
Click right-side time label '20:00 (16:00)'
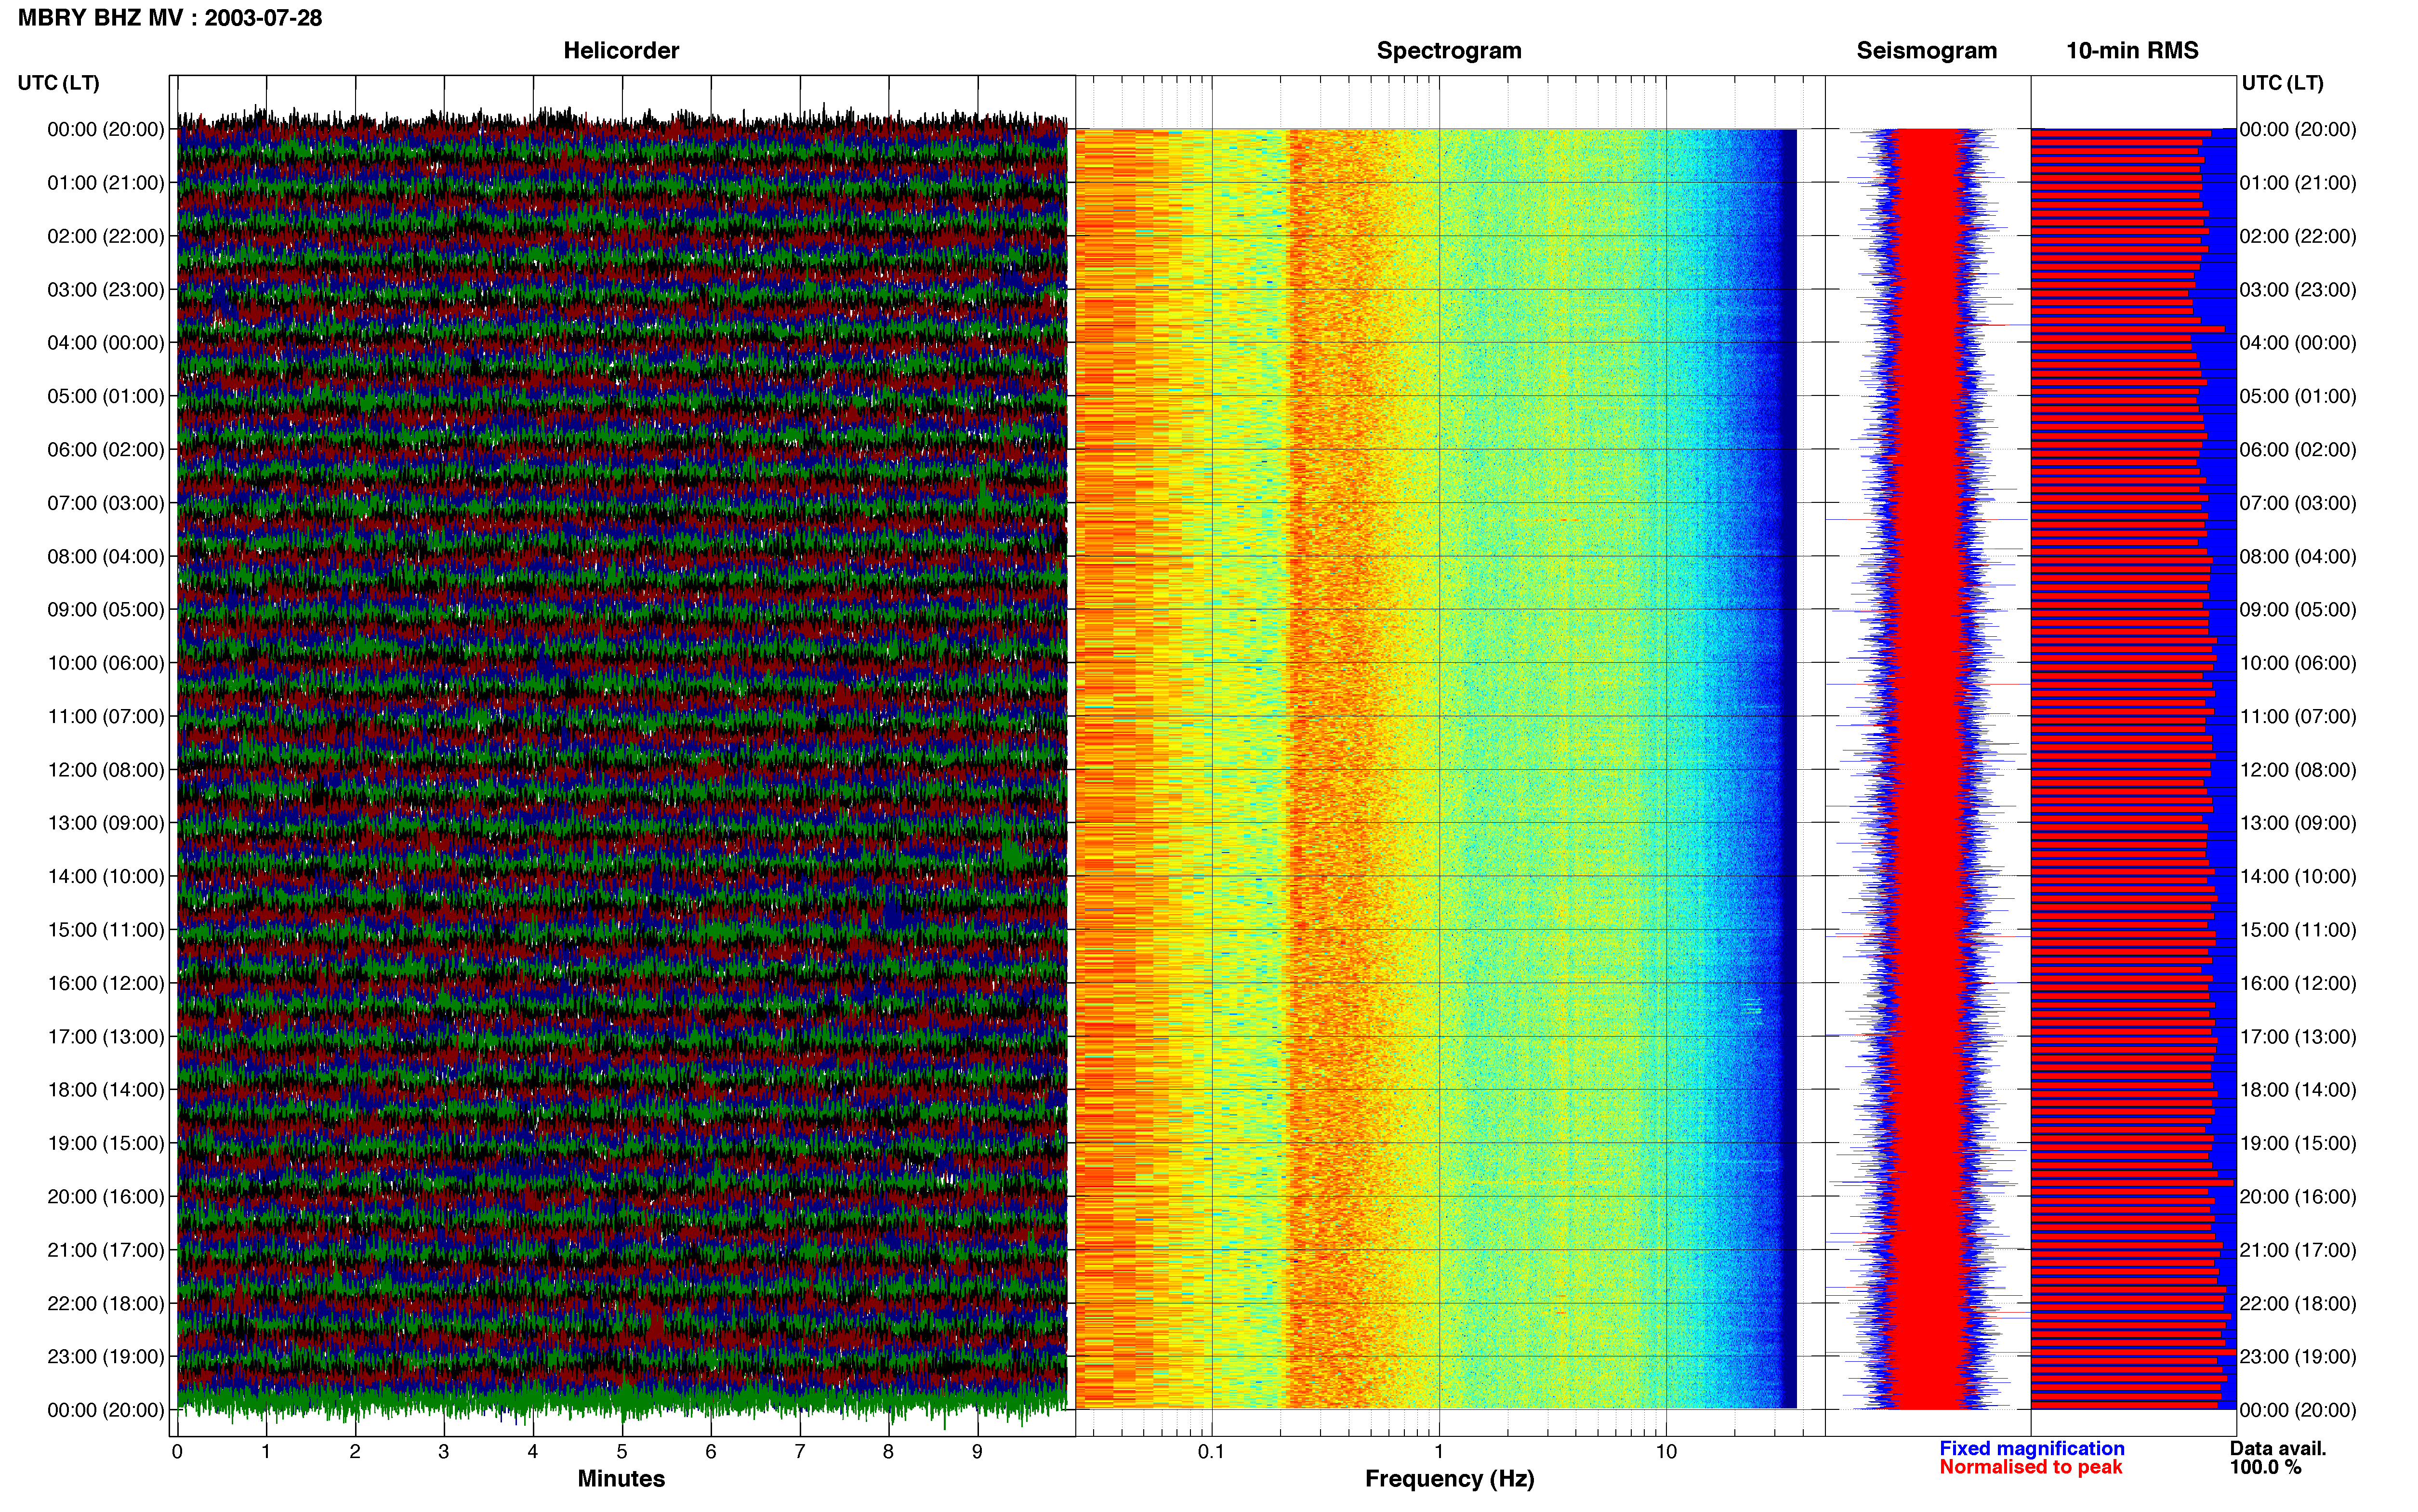click(x=2298, y=1196)
